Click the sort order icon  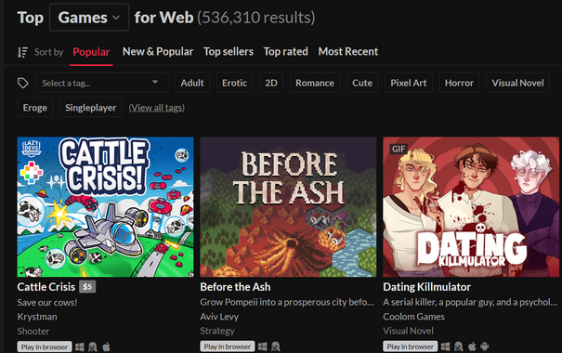(x=22, y=52)
